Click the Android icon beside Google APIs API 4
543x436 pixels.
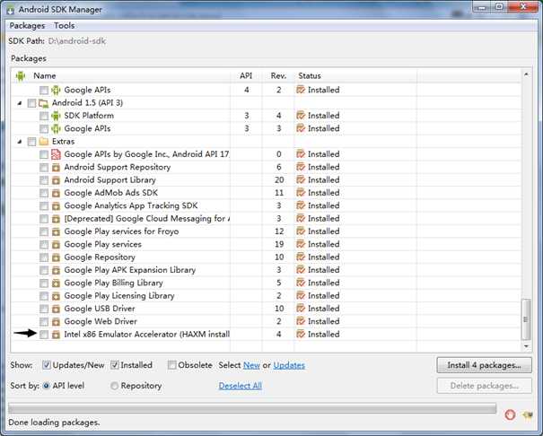(x=56, y=90)
